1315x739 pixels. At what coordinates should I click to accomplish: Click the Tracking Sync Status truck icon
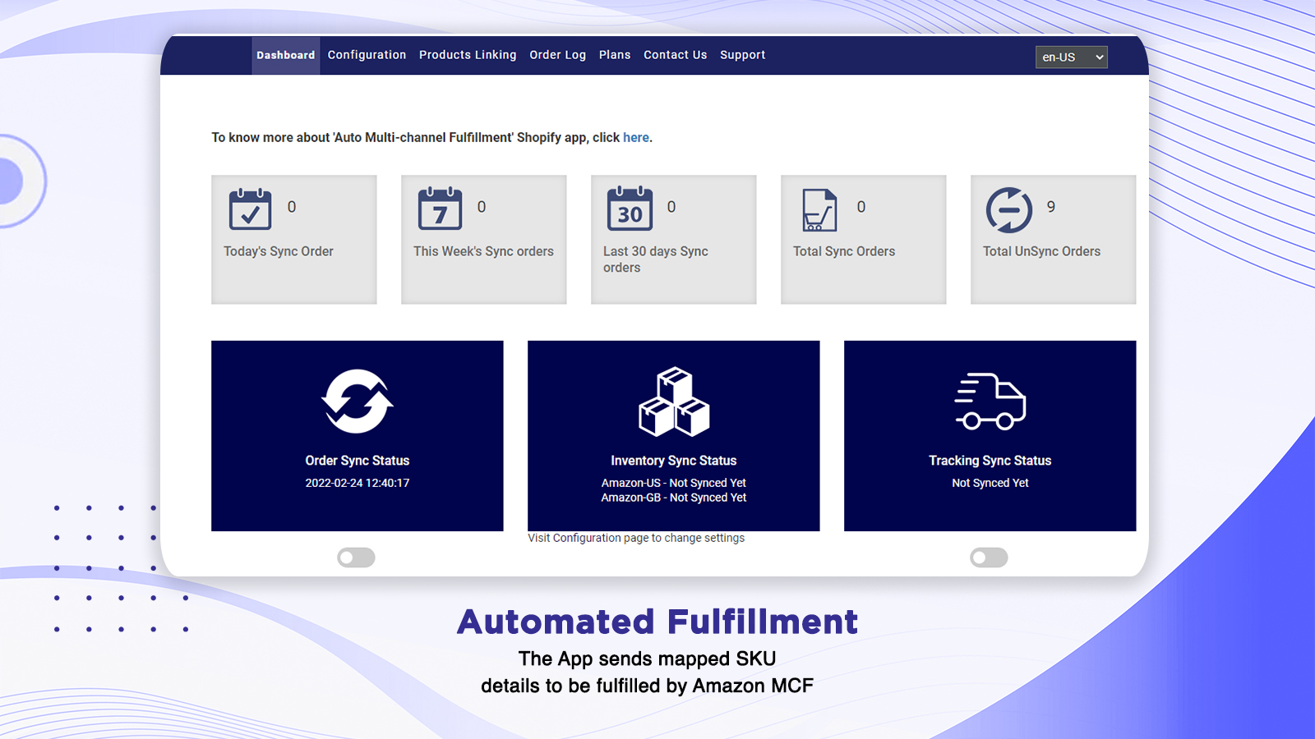tap(990, 402)
